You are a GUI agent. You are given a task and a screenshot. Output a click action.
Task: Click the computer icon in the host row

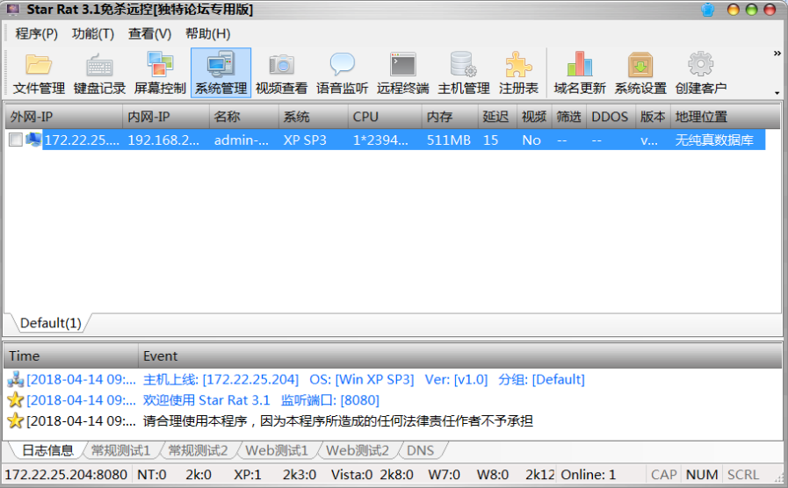33,140
